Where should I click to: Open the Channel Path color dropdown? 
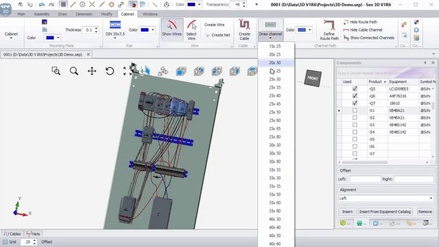(309, 30)
